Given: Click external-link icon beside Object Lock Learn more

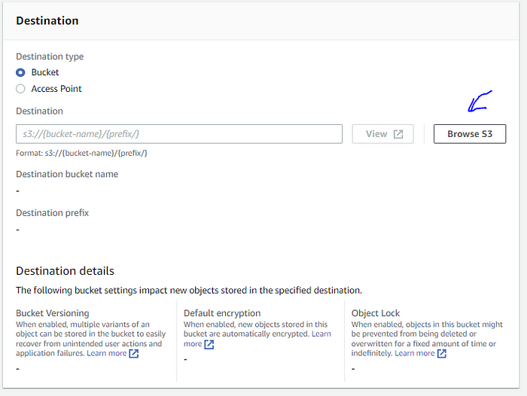Looking at the screenshot, I should 442,354.
